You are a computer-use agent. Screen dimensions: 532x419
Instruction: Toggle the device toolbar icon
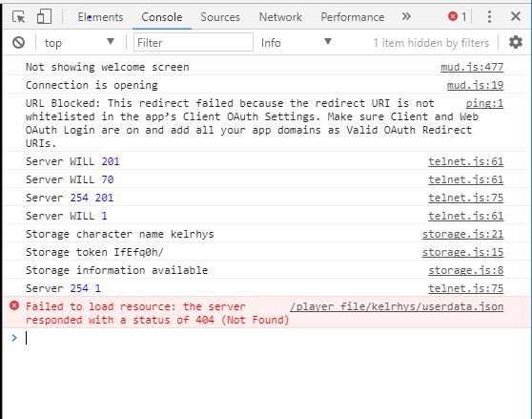44,16
